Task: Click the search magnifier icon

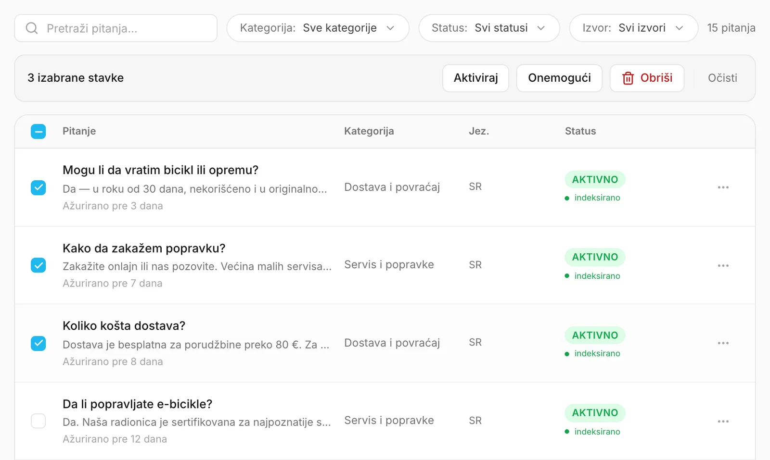Action: (32, 28)
